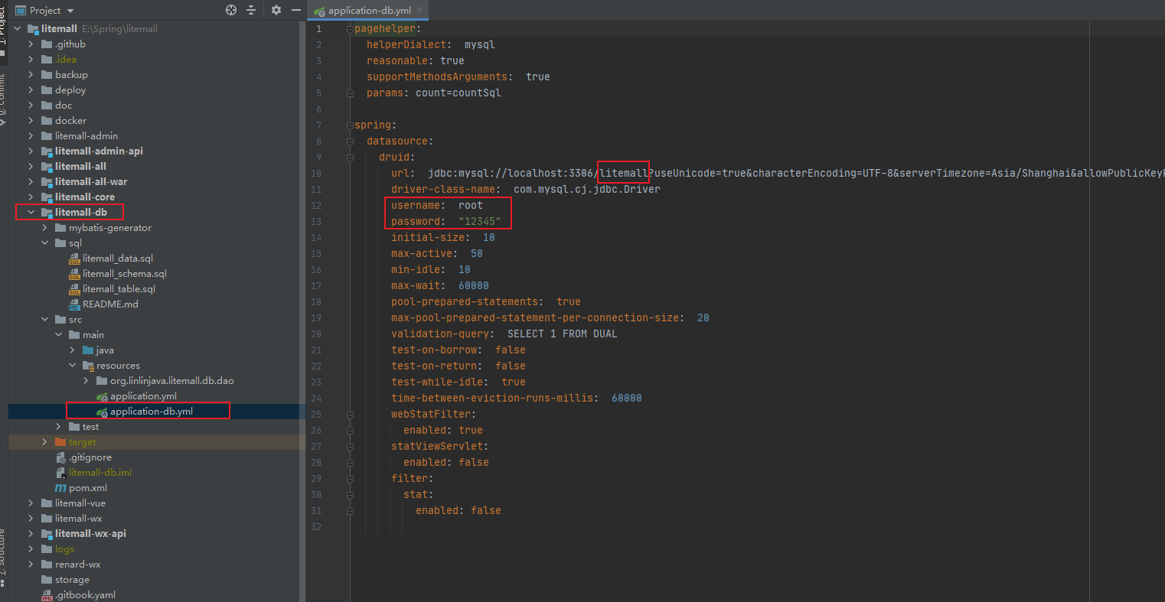The image size is (1165, 602).
Task: Click the username value "root" in editor
Action: point(471,205)
